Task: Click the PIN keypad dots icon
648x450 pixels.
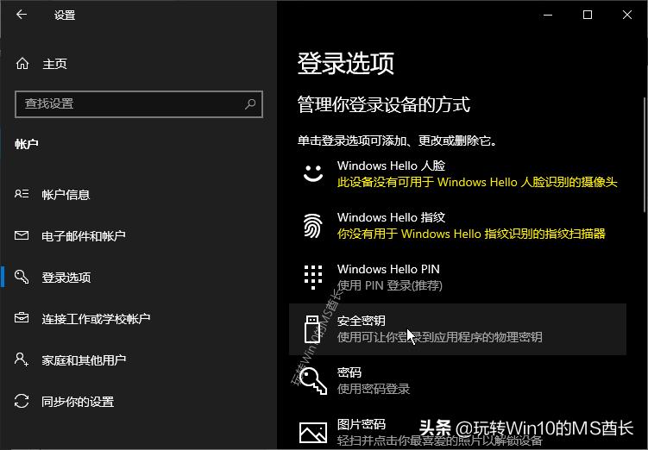Action: [x=313, y=277]
